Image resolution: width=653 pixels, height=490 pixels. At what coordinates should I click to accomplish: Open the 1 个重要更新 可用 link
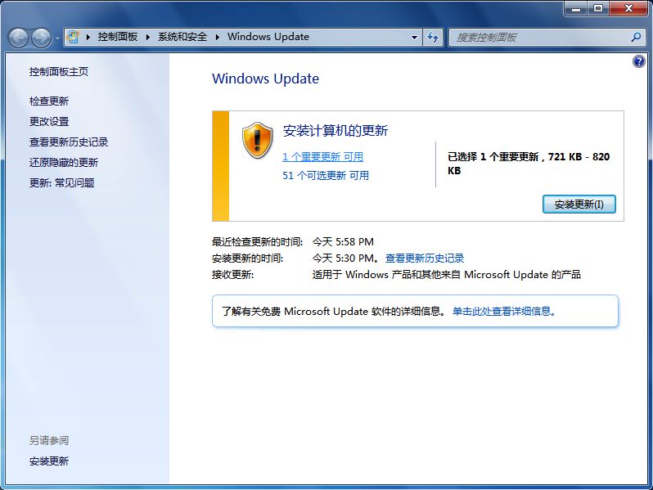(322, 156)
